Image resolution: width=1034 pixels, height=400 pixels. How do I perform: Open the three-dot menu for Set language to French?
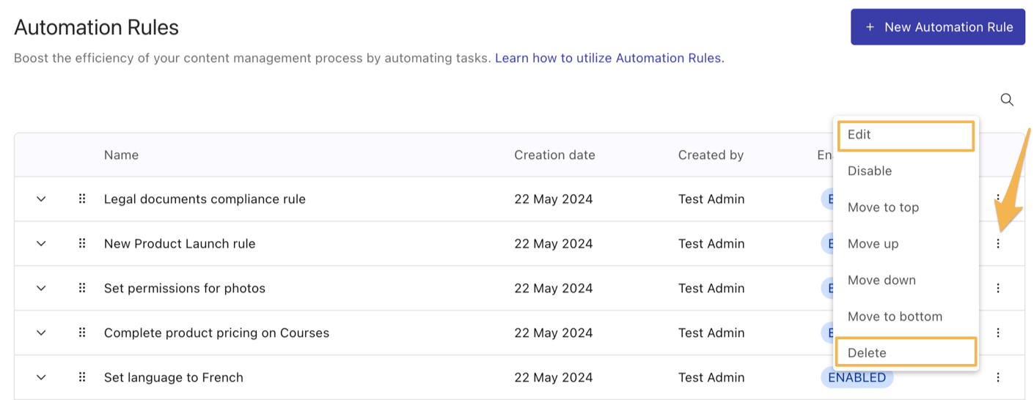[x=998, y=378]
